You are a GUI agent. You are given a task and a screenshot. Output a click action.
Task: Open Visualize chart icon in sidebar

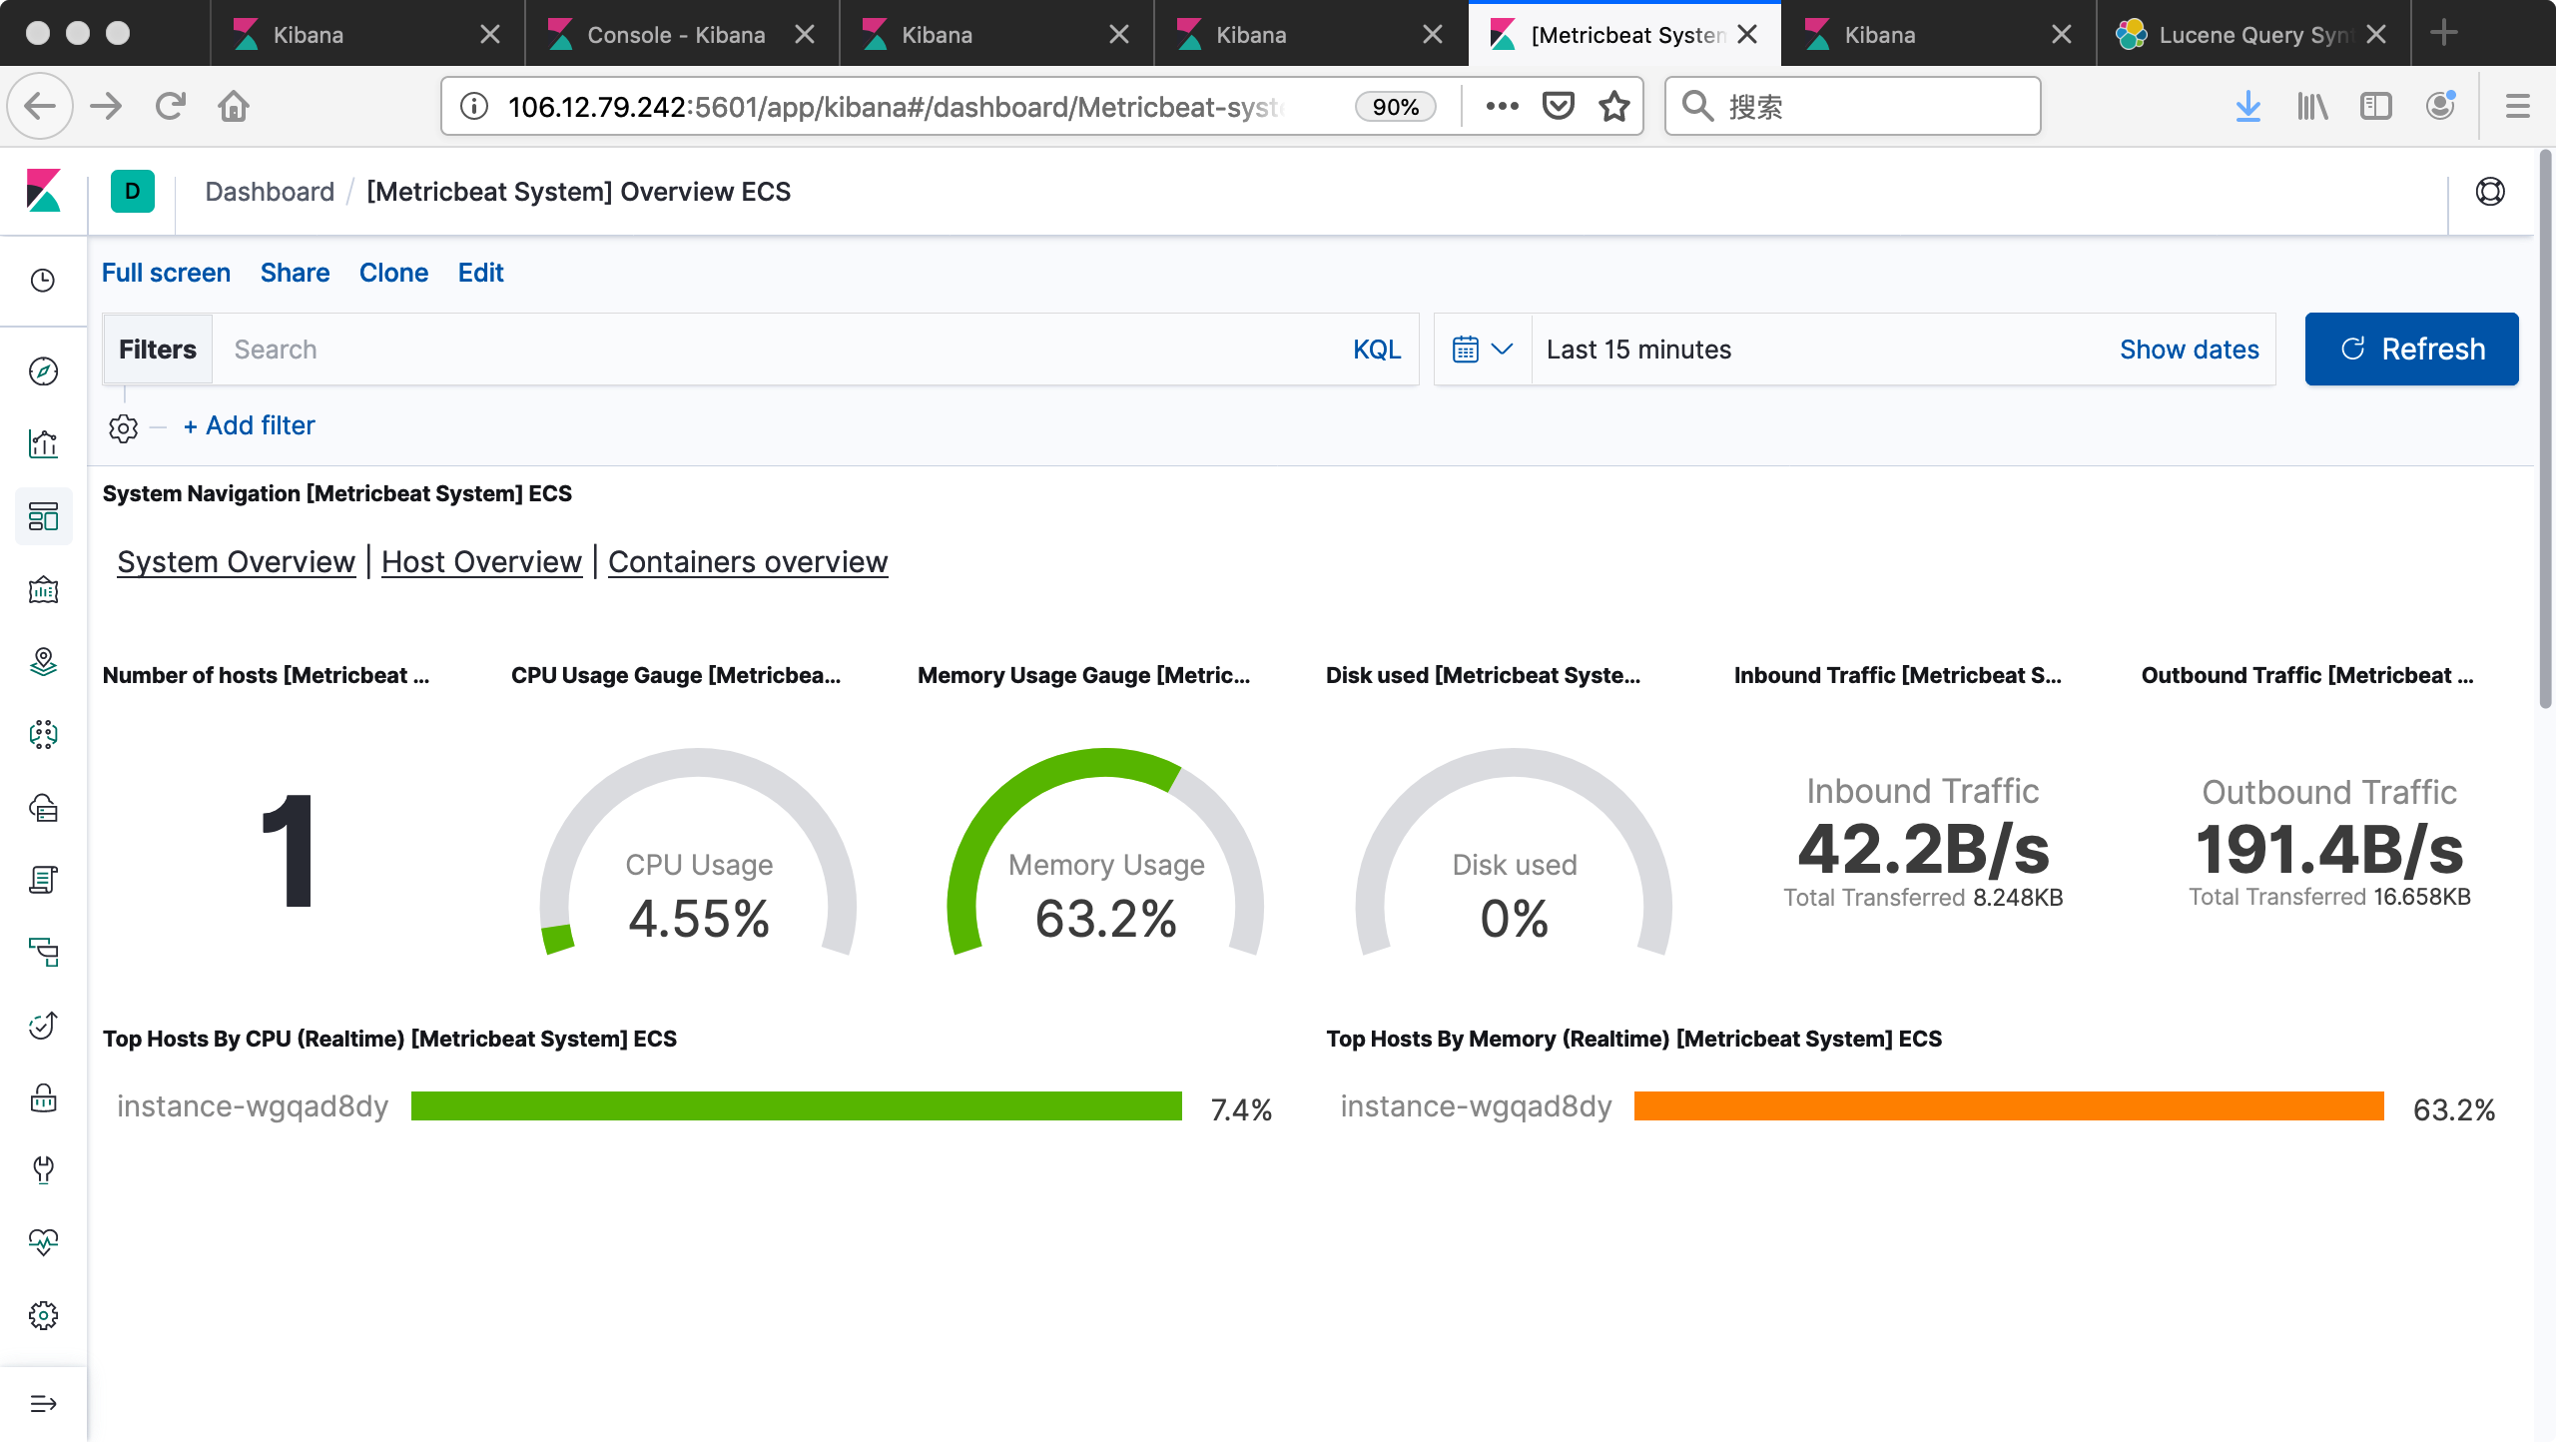(43, 443)
